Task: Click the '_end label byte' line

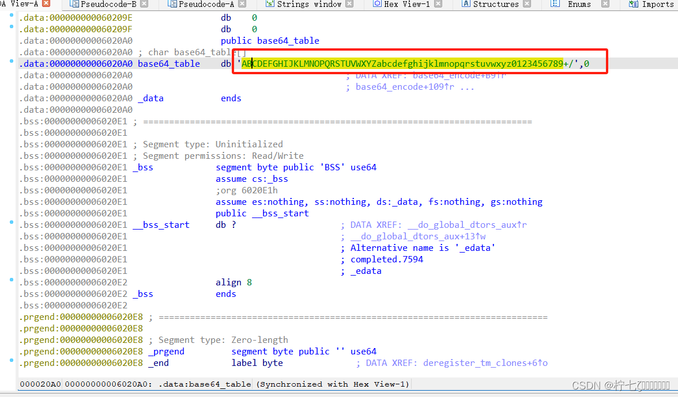Action: click(216, 363)
